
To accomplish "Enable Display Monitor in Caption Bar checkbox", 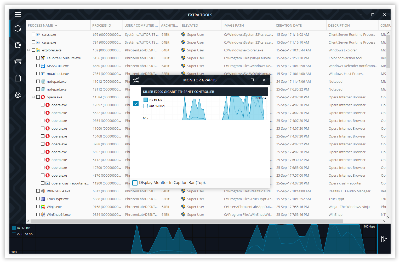I will [x=135, y=183].
